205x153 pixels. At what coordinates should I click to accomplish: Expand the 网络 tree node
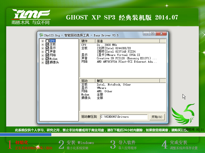(43, 55)
